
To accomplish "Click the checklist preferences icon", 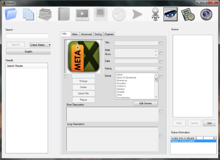I will coord(188,14).
